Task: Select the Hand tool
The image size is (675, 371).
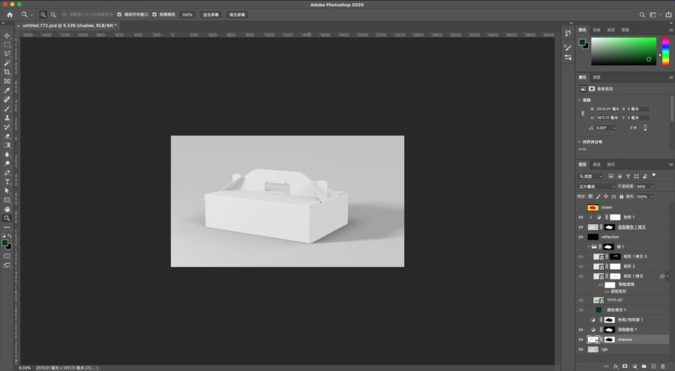Action: [7, 209]
